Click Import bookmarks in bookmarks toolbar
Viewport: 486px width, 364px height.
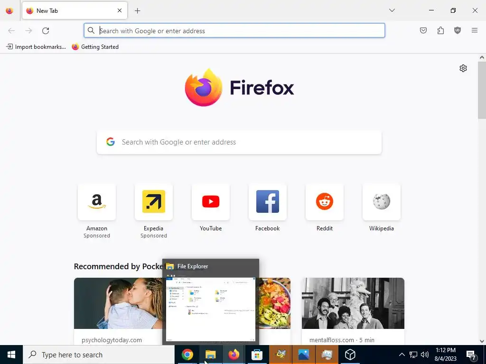coord(36,47)
